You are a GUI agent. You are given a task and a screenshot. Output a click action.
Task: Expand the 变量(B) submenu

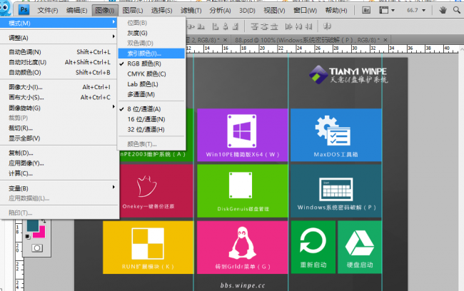pos(59,188)
